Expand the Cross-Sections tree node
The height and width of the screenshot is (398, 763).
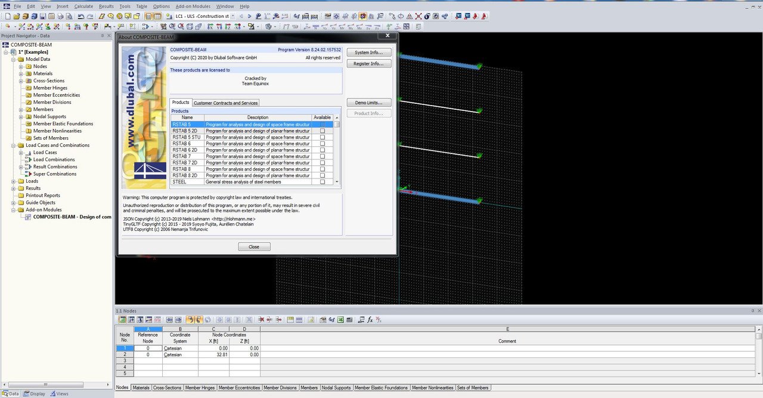(x=21, y=81)
